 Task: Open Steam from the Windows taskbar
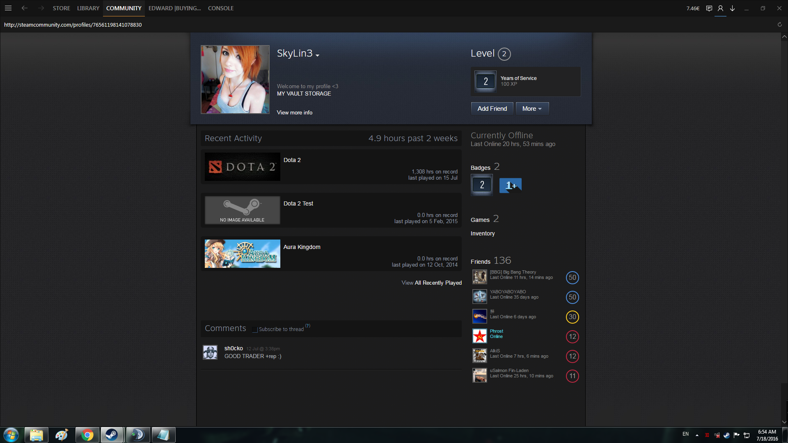112,434
